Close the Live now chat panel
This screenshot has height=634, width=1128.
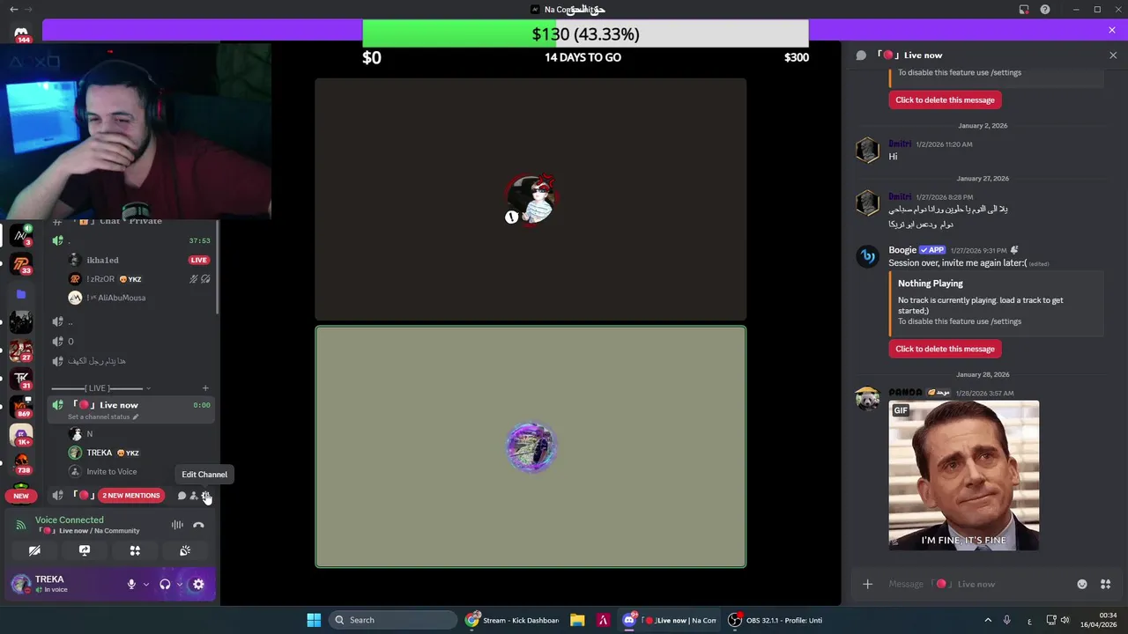(1112, 55)
